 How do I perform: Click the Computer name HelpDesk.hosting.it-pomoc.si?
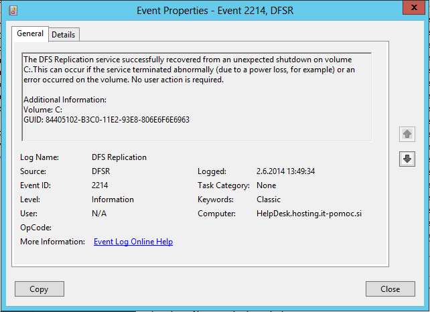309,214
